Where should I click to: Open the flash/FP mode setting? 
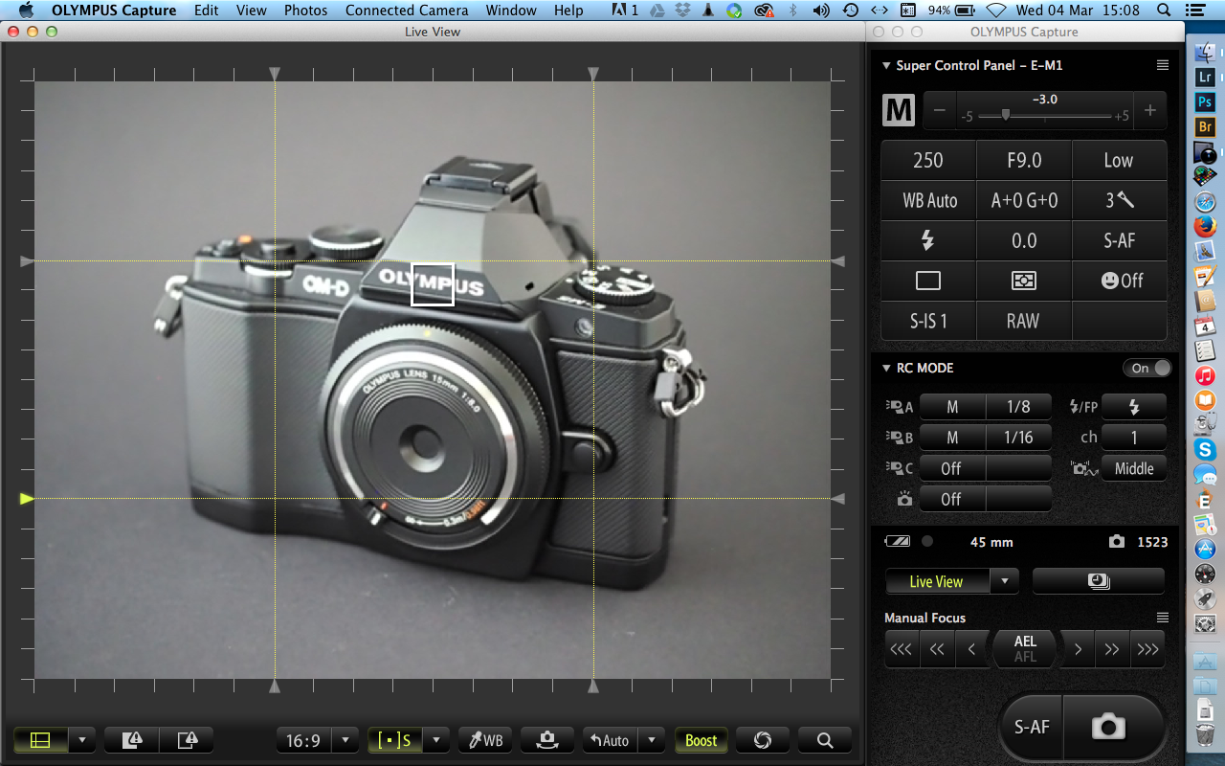click(x=1134, y=407)
